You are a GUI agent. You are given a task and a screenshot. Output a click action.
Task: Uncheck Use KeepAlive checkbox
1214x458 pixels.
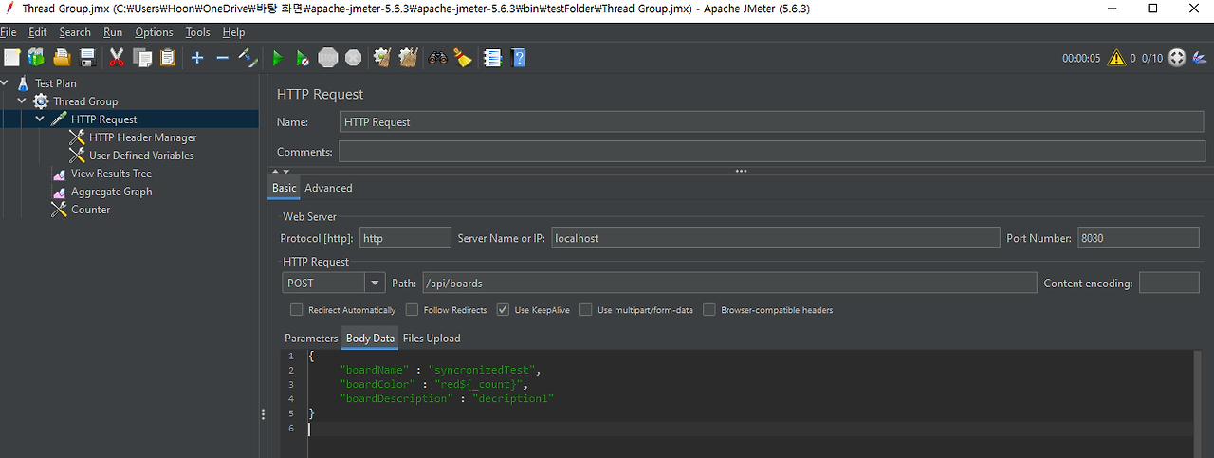pyautogui.click(x=503, y=310)
